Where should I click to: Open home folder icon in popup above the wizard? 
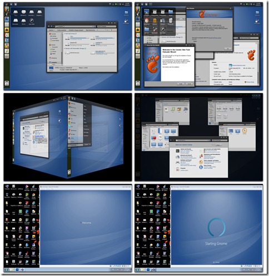click(147, 21)
